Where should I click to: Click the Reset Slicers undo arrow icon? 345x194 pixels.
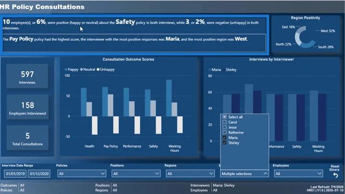335,175
